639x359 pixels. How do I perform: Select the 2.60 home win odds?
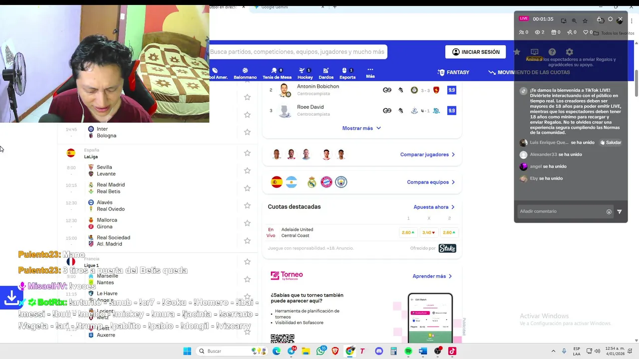point(408,232)
